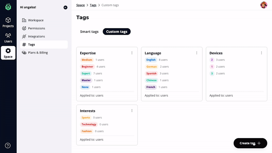
Task: Open the user profile avatar
Action: (x=263, y=5)
